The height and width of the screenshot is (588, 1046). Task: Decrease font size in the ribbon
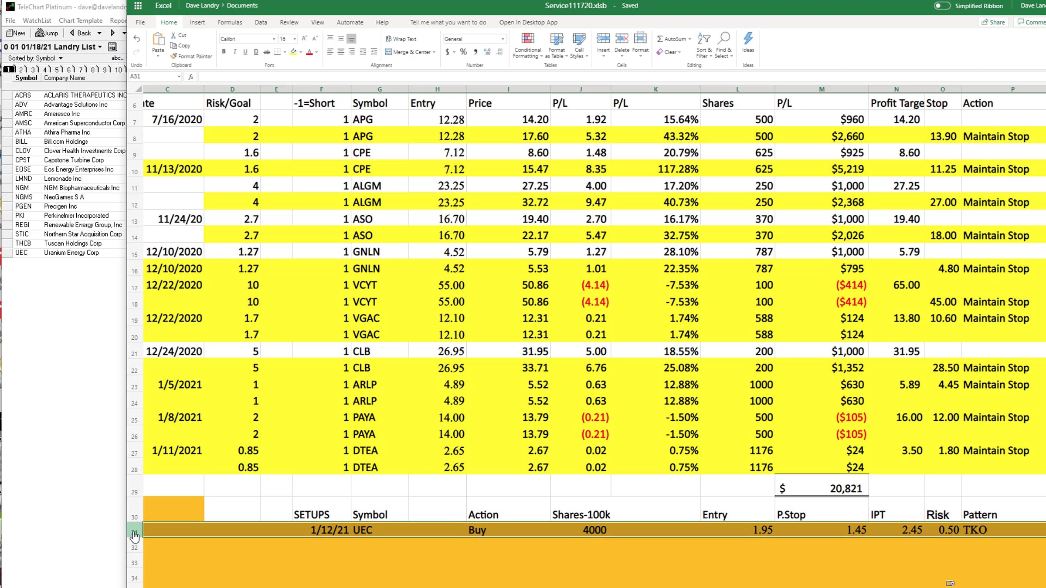[x=315, y=38]
